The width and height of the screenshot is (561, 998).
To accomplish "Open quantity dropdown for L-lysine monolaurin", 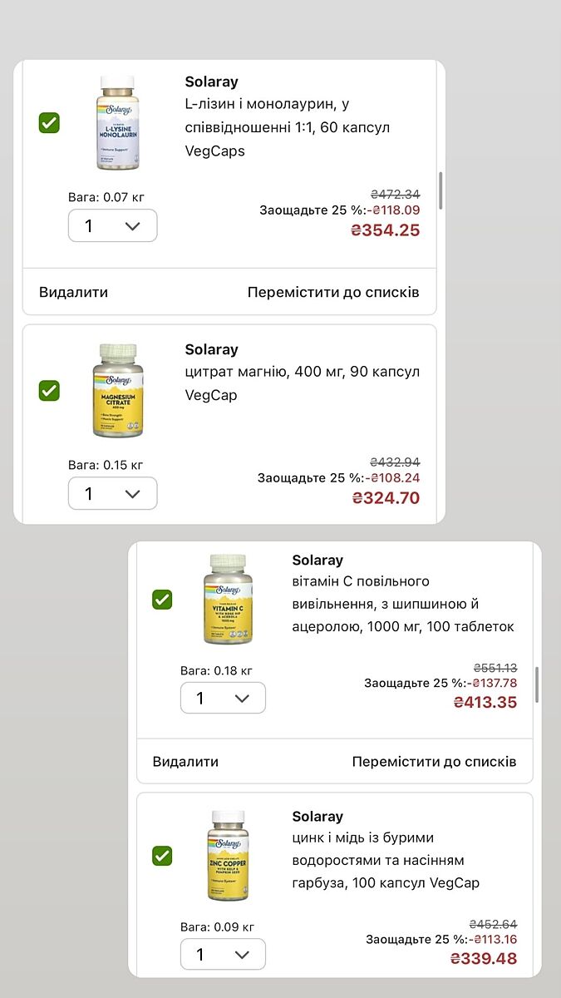I will pyautogui.click(x=112, y=226).
